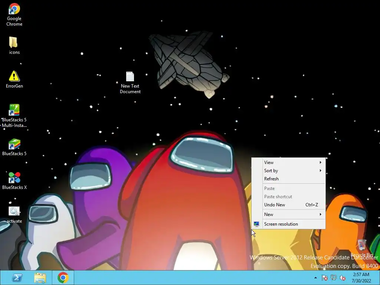This screenshot has width=380, height=285.
Task: Select the Google Chrome desktop shortcut
Action: 14,14
